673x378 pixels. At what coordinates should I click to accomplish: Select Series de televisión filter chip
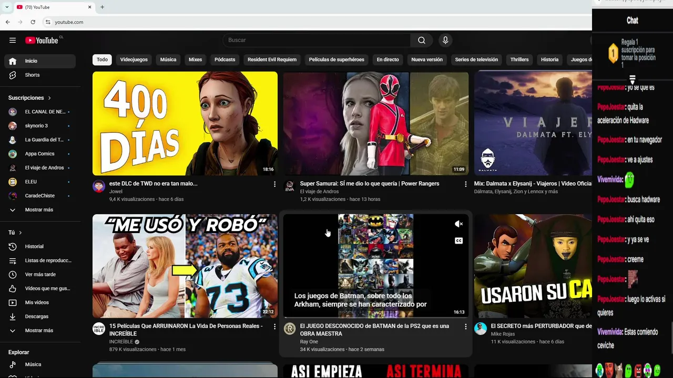(x=476, y=59)
